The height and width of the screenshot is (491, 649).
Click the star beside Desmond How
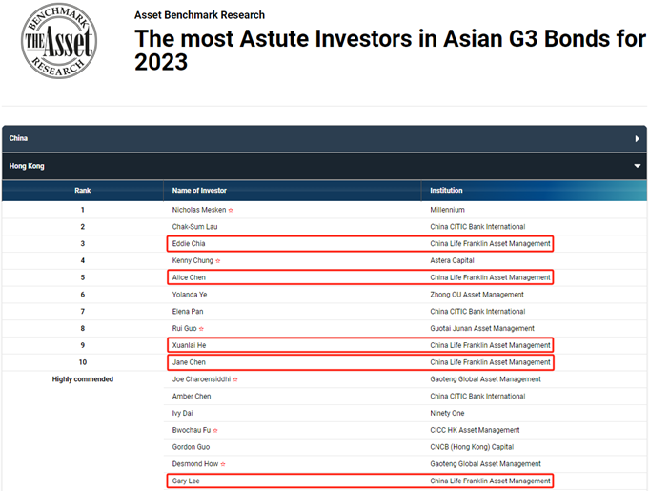tap(223, 464)
